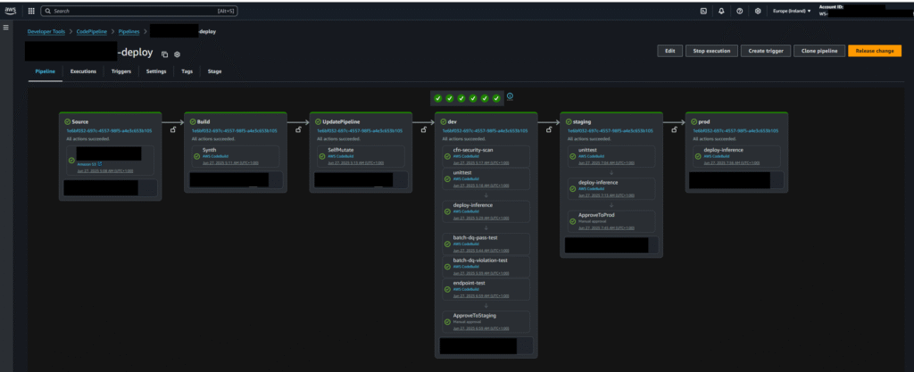Click the AWS console search field
Viewport: 914px width, 372px height.
coord(134,11)
